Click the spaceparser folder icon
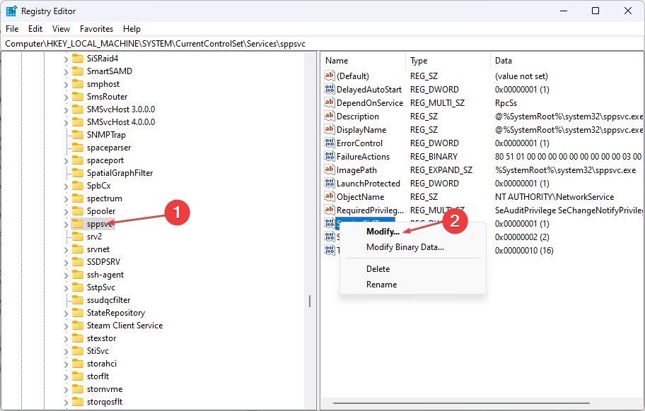 point(77,148)
